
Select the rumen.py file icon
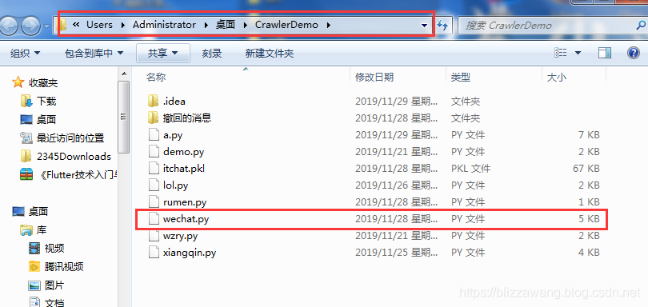pyautogui.click(x=154, y=202)
